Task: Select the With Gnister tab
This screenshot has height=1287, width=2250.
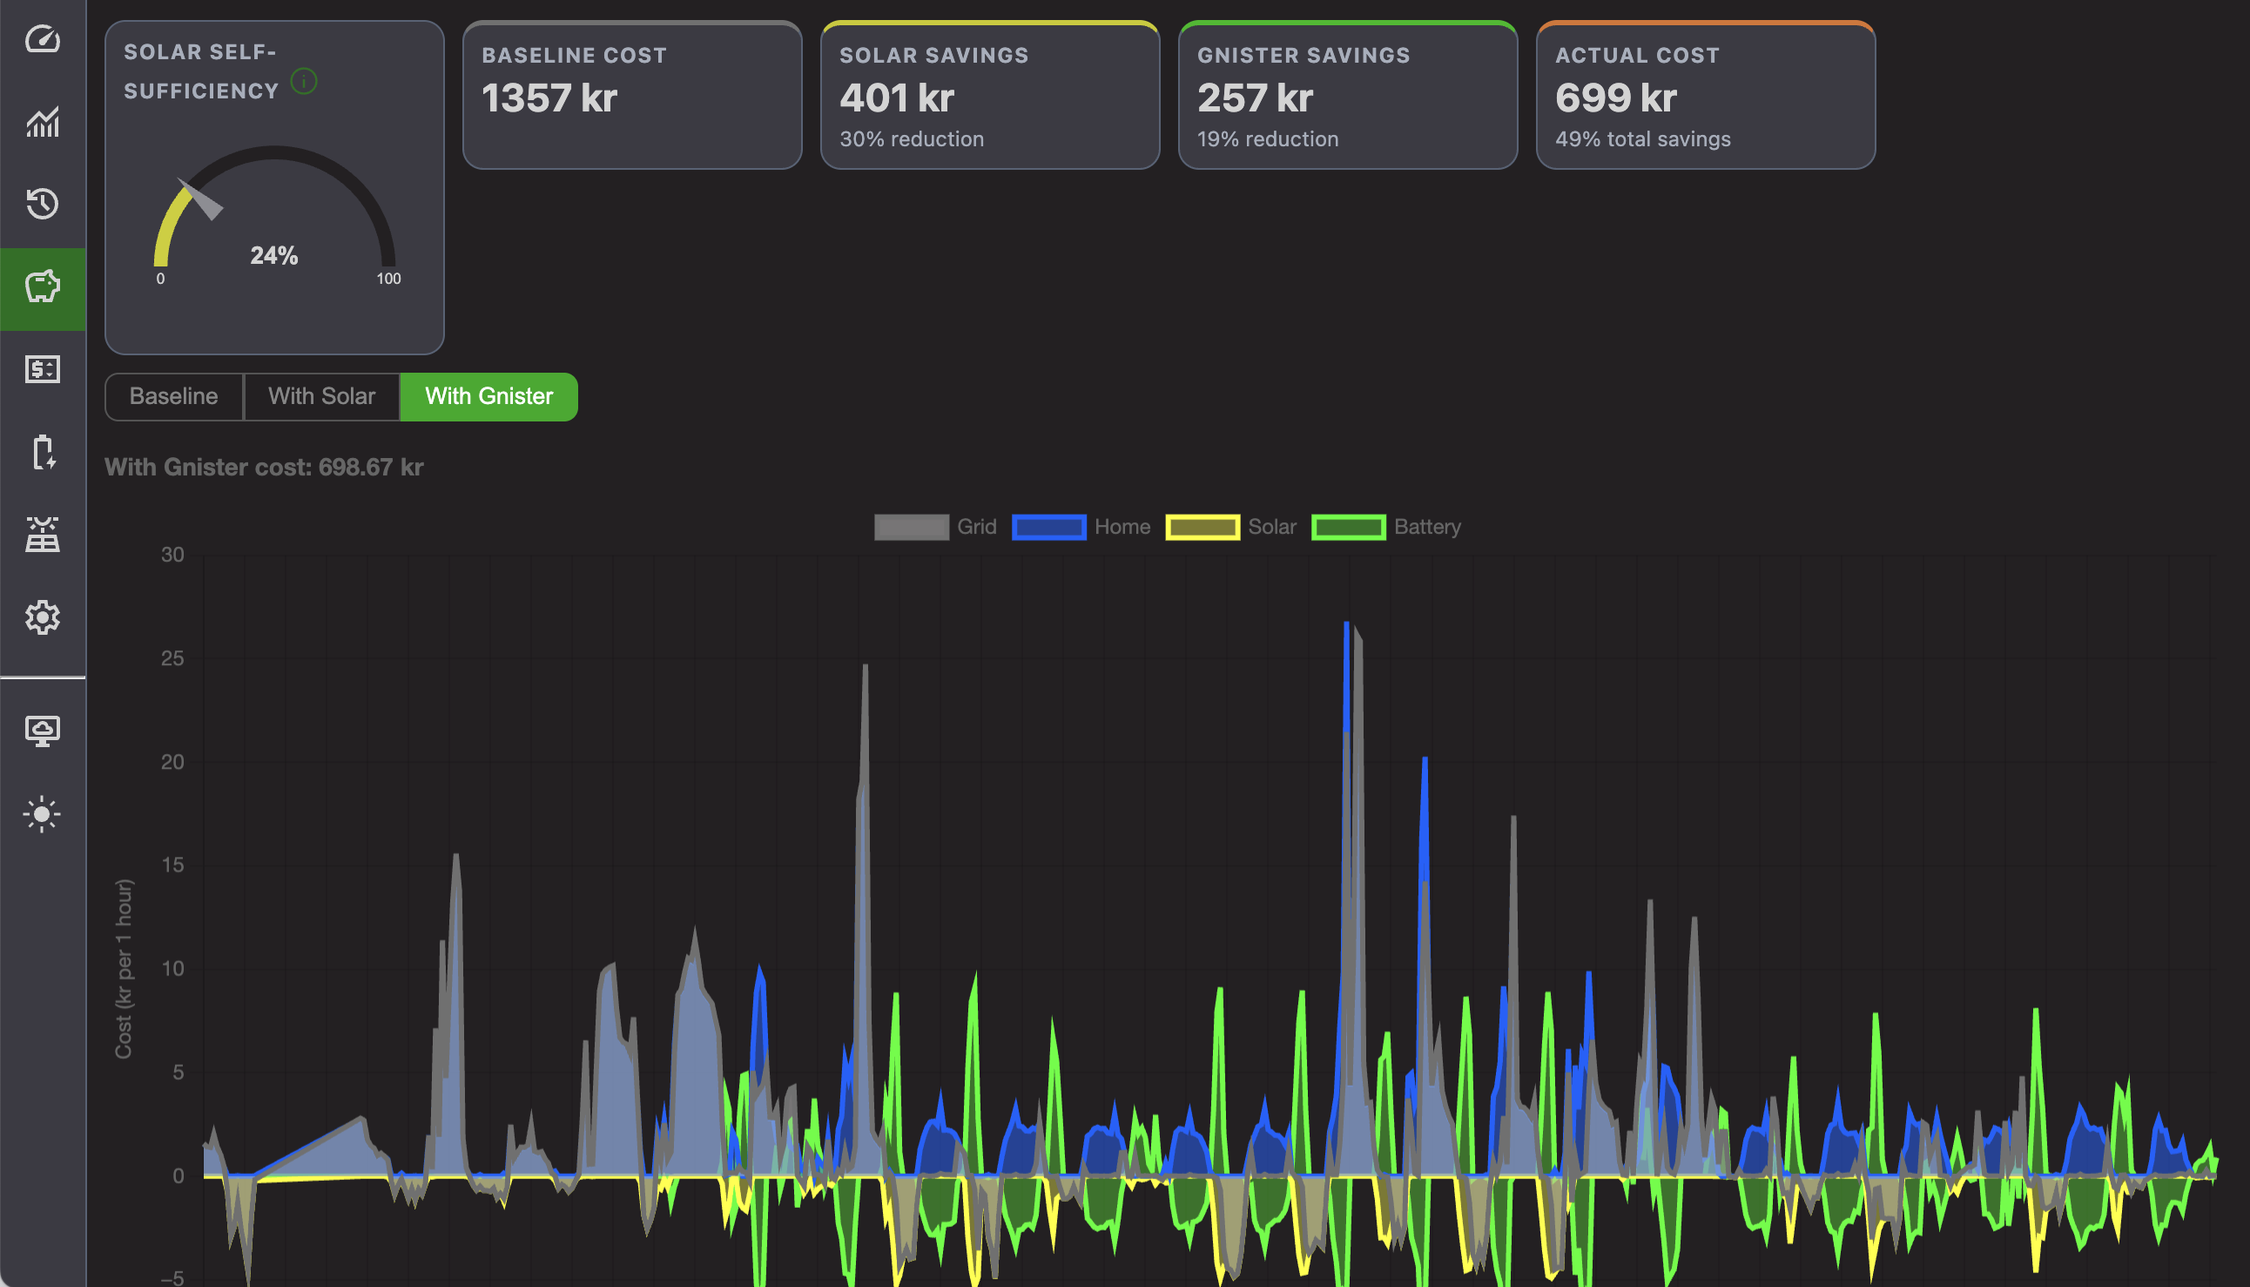Action: (x=488, y=397)
